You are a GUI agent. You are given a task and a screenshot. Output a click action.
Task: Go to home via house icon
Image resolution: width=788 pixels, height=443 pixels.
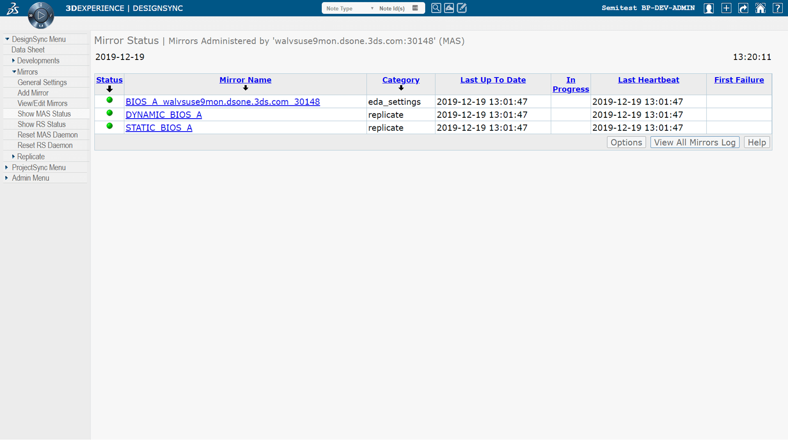pos(760,8)
